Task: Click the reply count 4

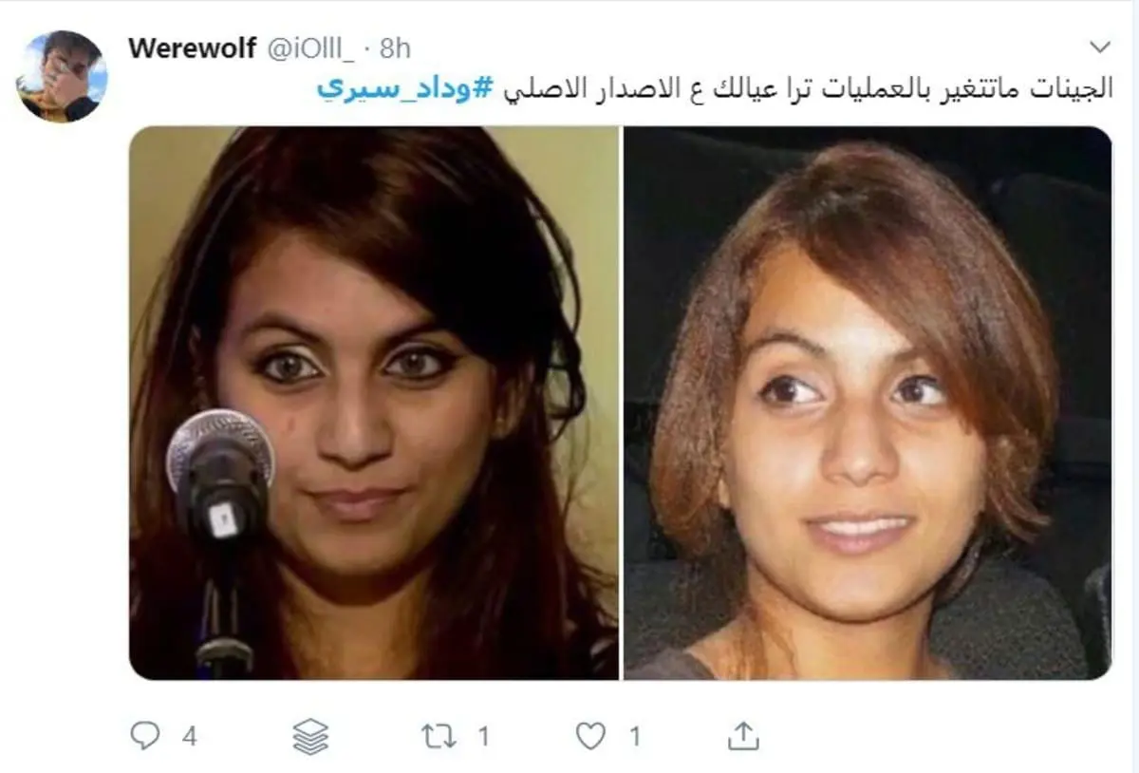Action: point(189,736)
